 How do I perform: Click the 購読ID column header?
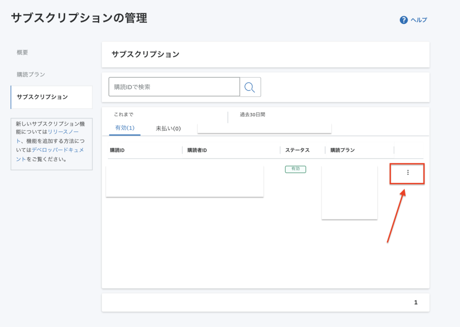click(x=117, y=150)
